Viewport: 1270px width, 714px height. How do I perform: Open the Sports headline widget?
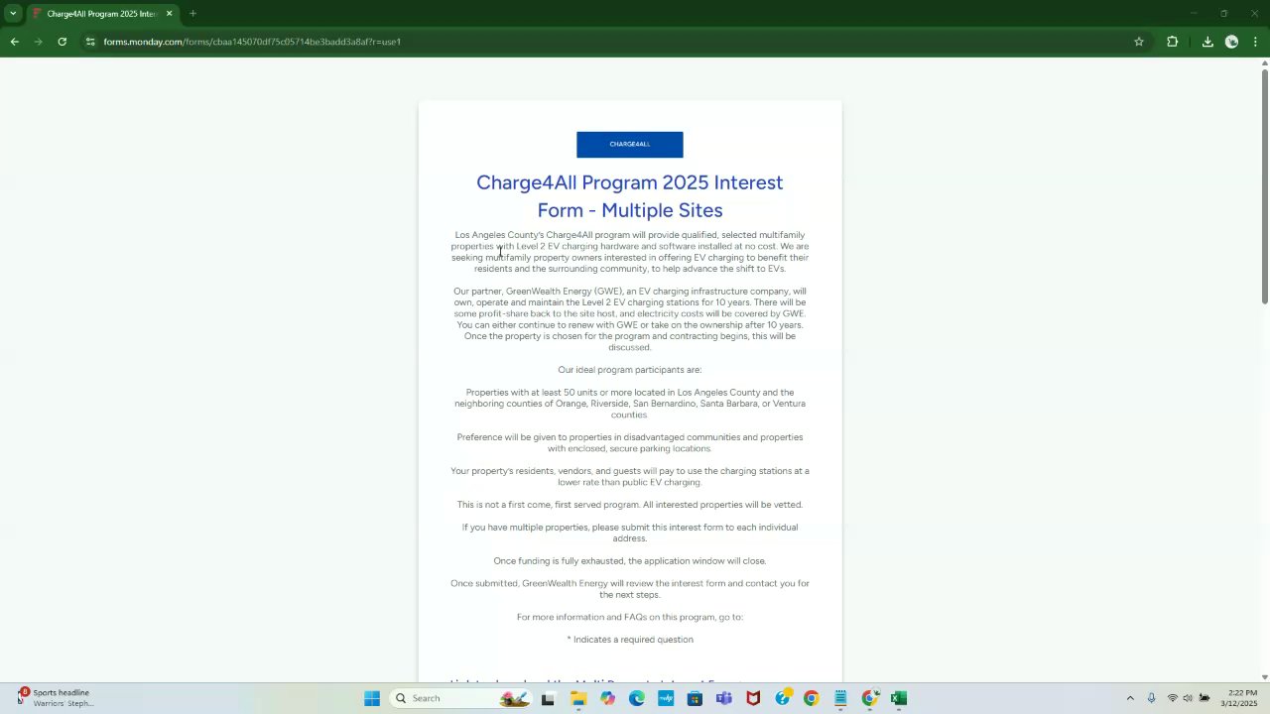[x=58, y=698]
